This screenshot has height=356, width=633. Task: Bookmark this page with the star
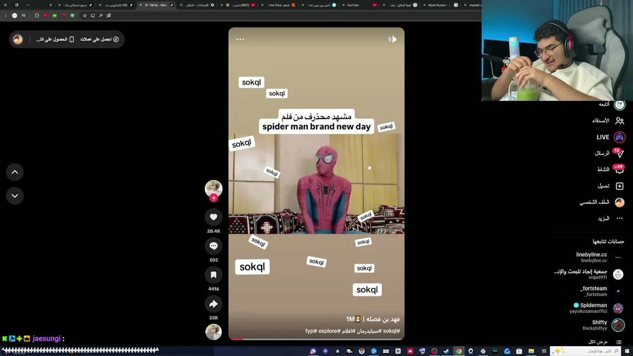pyautogui.click(x=85, y=15)
